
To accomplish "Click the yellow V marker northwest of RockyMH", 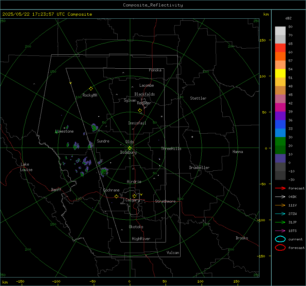I will coord(71,83).
